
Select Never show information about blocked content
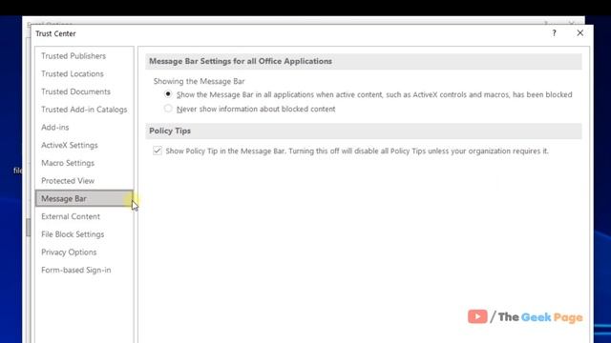(168, 109)
